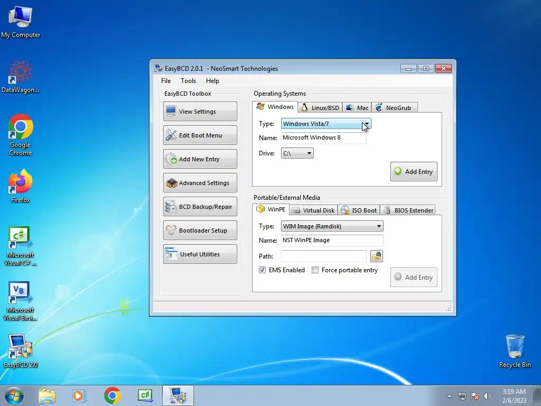The width and height of the screenshot is (541, 406).
Task: Click the EasyBCD title bar icon
Action: 158,68
